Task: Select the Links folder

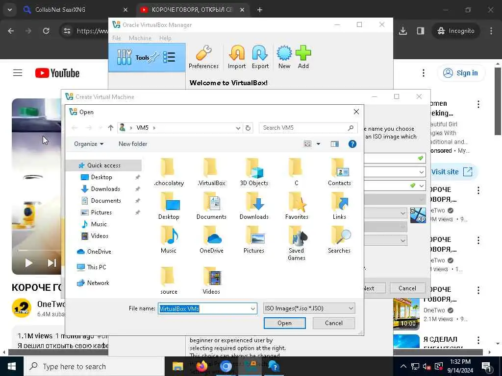Action: 339,206
